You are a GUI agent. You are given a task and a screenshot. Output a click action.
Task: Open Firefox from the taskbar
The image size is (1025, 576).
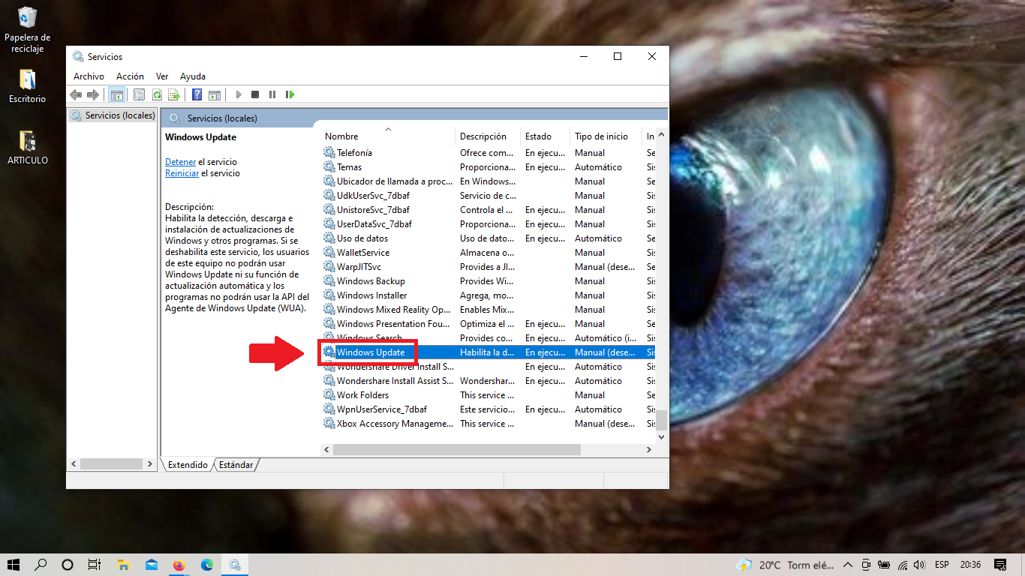pyautogui.click(x=179, y=565)
